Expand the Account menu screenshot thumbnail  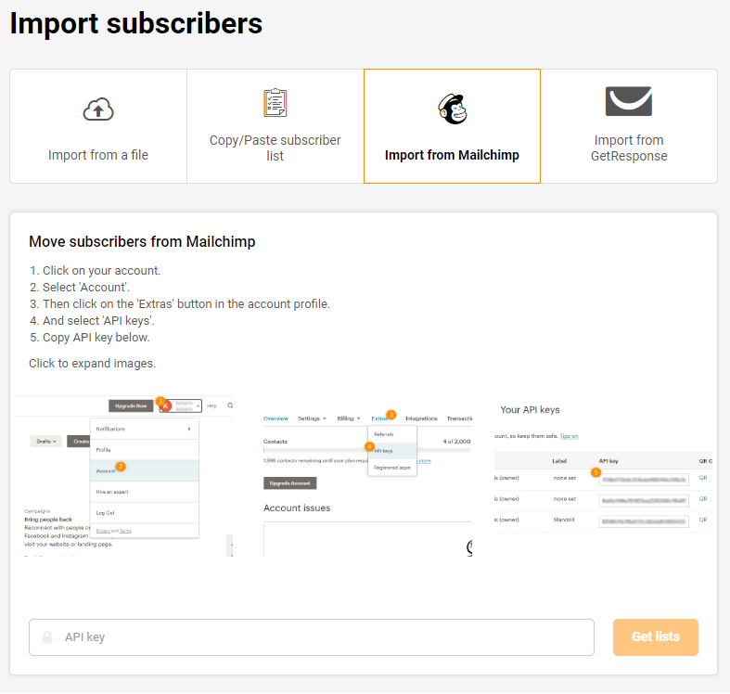point(124,476)
